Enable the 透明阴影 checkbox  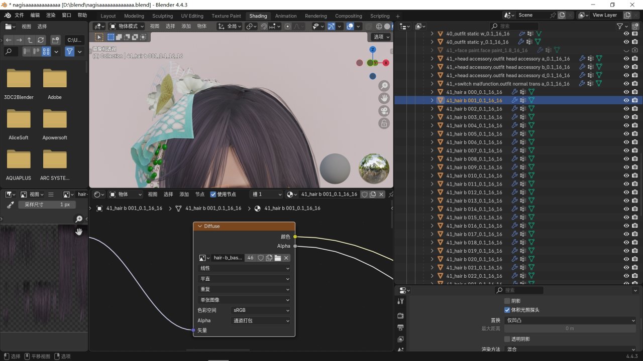507,339
